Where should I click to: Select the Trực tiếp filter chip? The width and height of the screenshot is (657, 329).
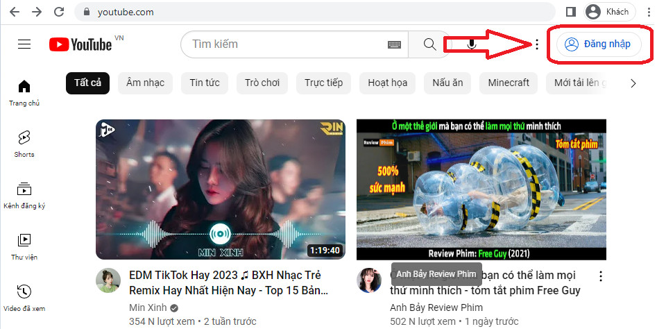323,83
